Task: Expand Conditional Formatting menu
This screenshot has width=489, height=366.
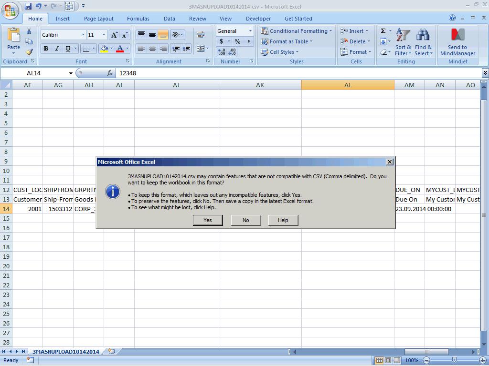Action: [297, 31]
